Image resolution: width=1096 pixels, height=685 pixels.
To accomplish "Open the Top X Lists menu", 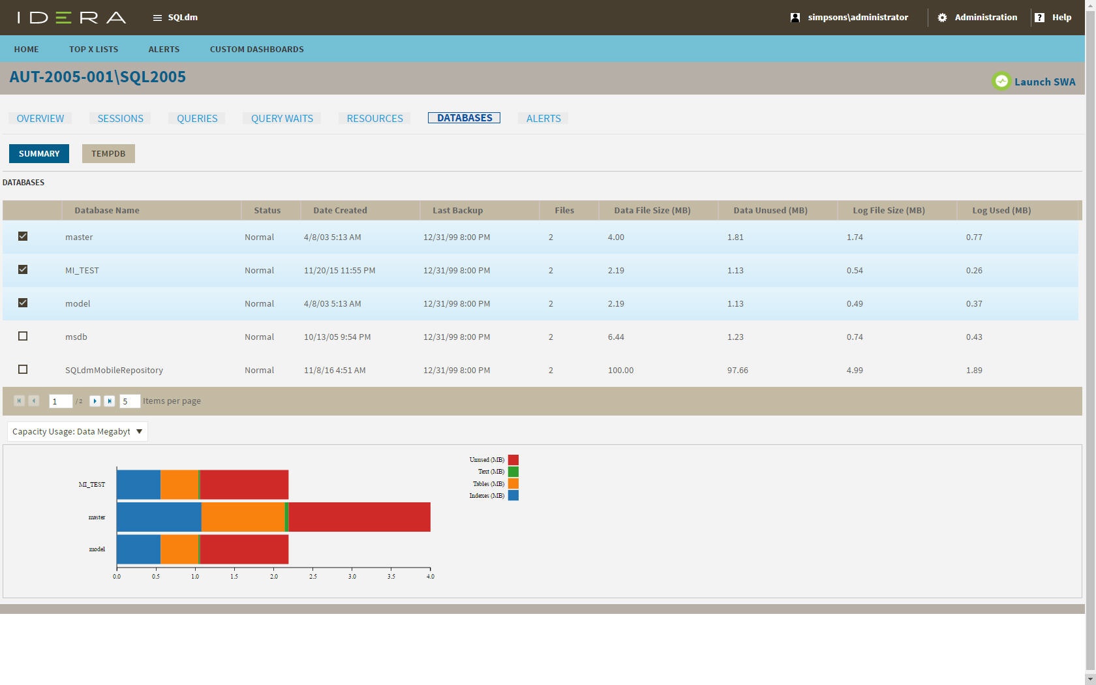I will click(93, 49).
